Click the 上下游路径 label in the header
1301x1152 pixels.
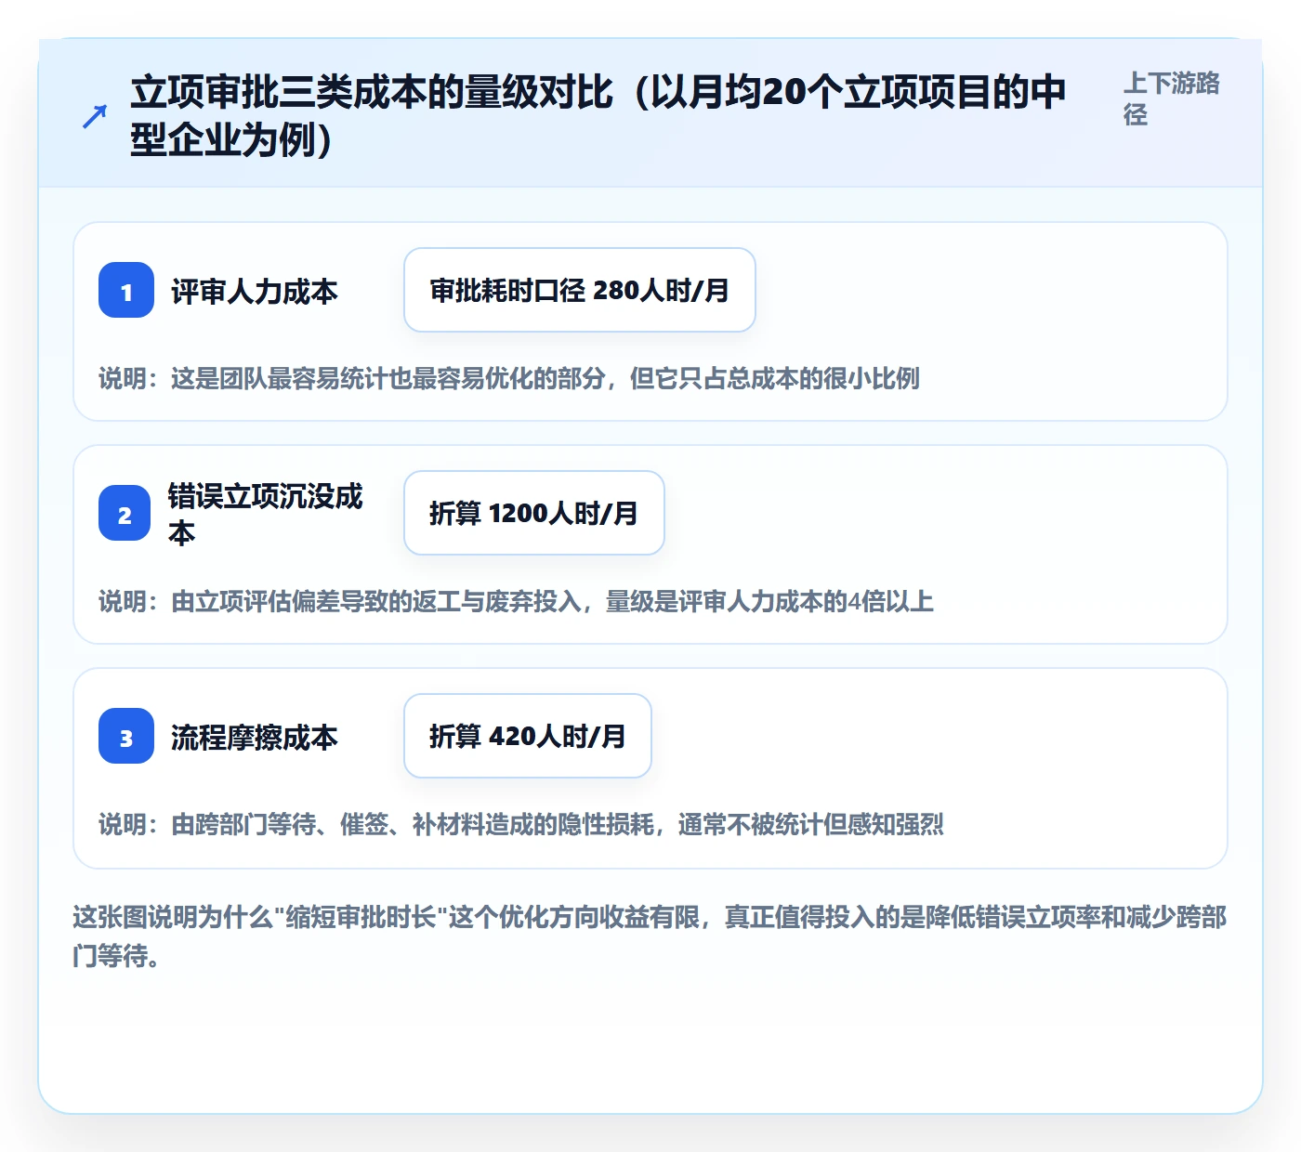[x=1172, y=98]
